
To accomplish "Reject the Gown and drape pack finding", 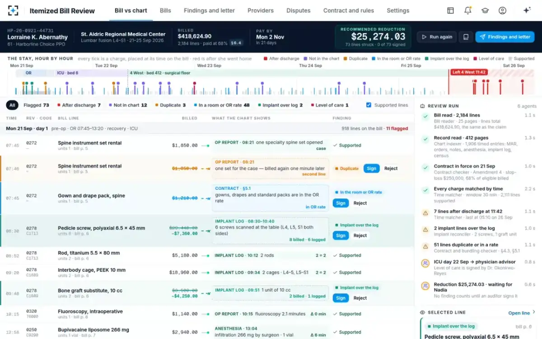I will coord(360,203).
